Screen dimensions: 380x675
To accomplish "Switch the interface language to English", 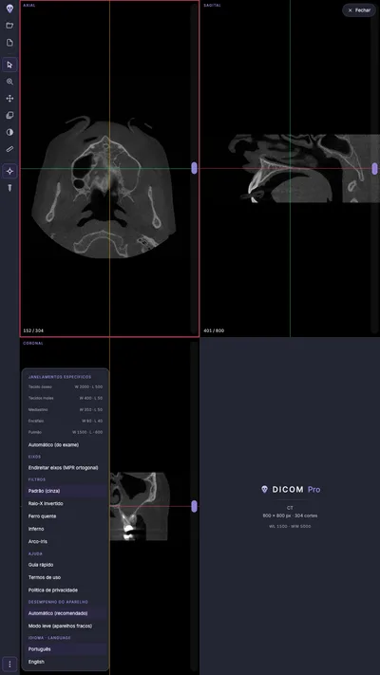I will [x=66, y=662].
